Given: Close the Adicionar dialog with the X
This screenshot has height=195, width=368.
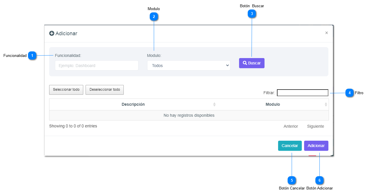Looking at the screenshot, I should click(326, 33).
